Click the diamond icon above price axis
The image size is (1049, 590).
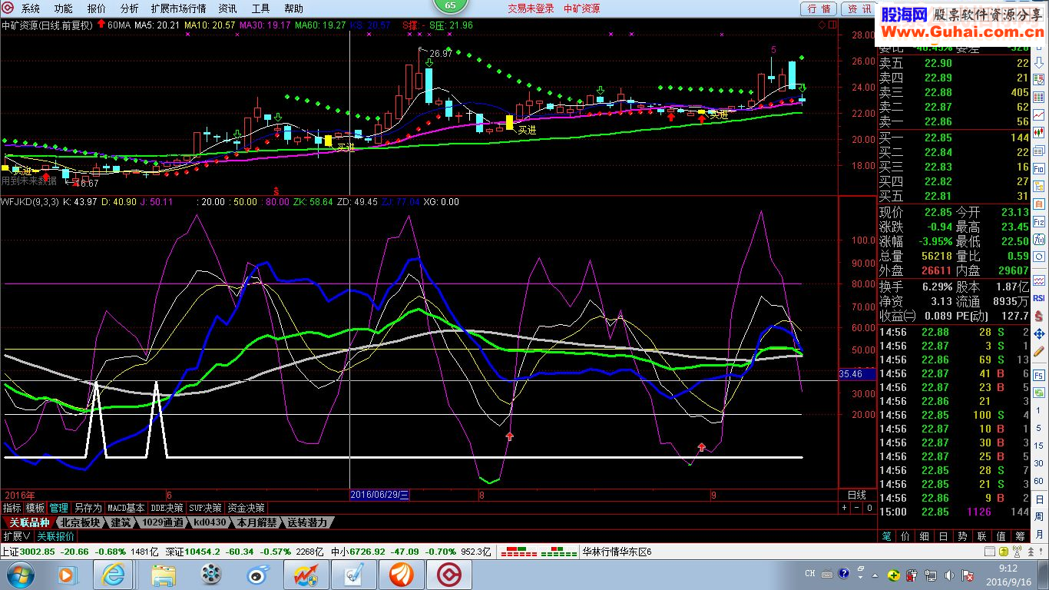(822, 25)
